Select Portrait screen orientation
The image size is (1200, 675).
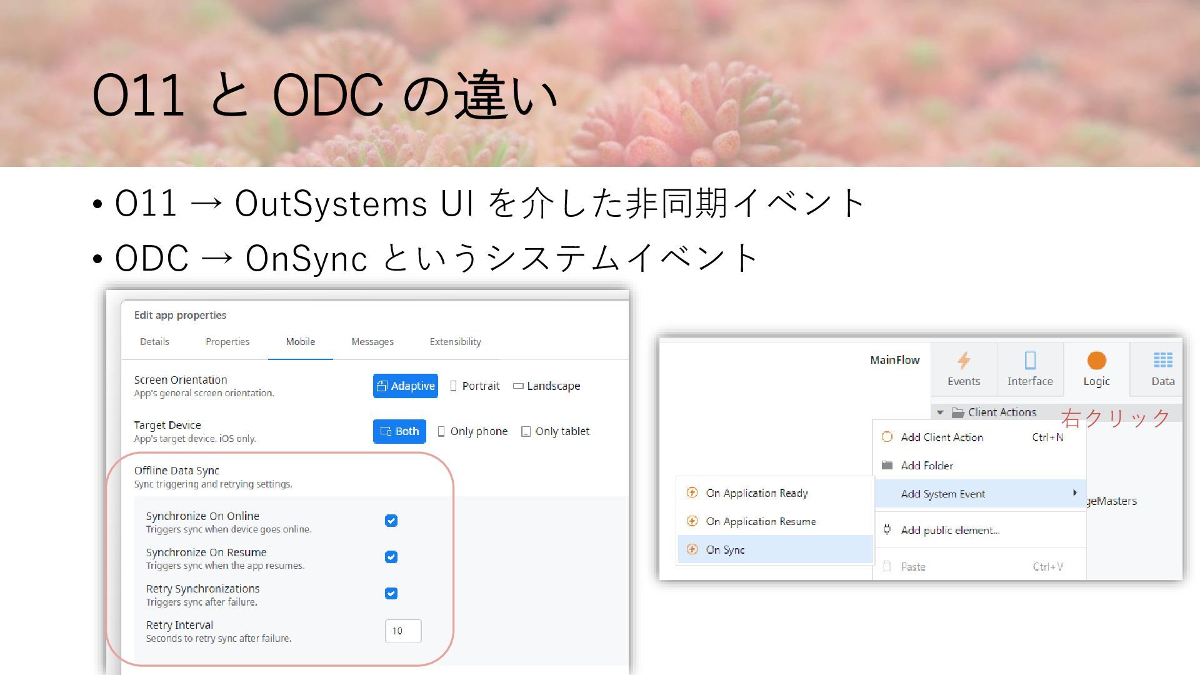[x=475, y=386]
